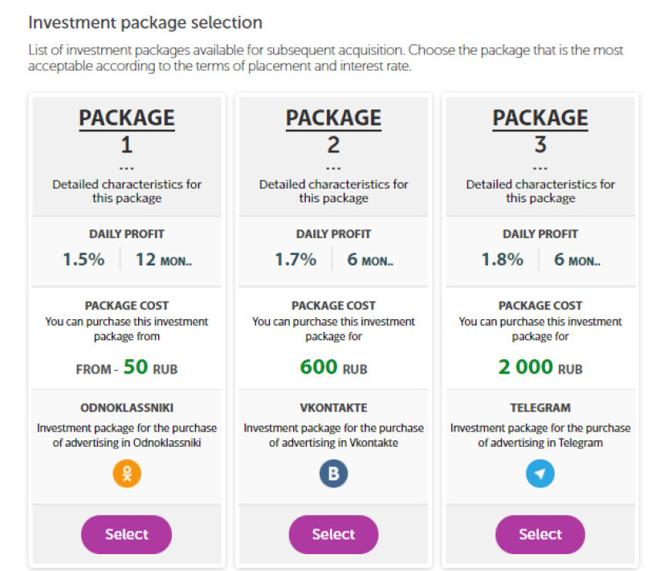
Task: Click the blue Vkontakte B icon
Action: tap(333, 473)
